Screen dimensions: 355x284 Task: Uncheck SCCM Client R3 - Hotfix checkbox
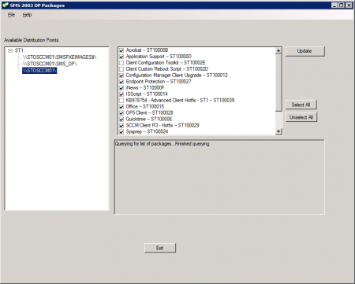pos(121,126)
